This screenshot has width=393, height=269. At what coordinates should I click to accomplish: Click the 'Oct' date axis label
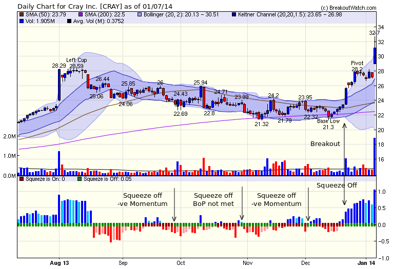(x=181, y=263)
